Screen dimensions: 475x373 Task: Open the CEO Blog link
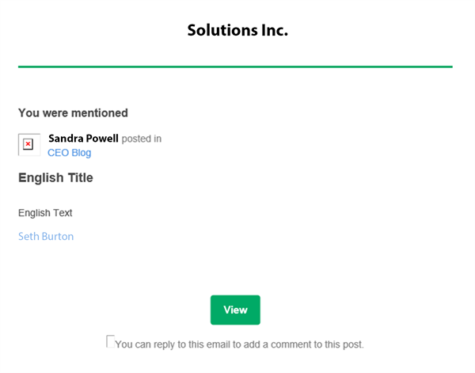click(69, 153)
